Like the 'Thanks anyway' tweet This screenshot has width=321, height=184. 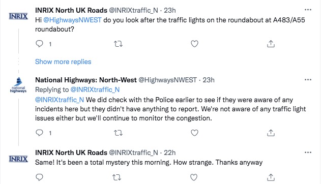(x=194, y=177)
